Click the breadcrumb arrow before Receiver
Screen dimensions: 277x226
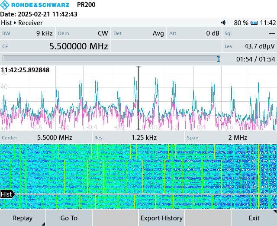point(15,23)
